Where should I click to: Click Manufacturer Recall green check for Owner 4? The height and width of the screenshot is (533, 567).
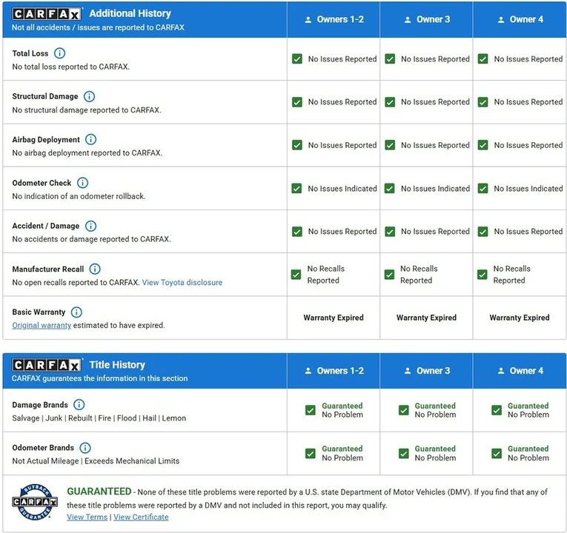482,275
